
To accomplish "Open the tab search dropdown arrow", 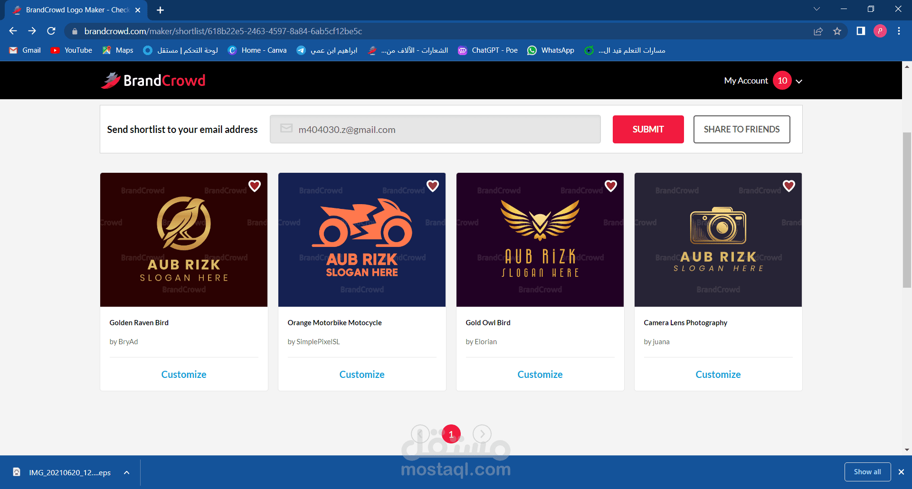I will pyautogui.click(x=817, y=9).
